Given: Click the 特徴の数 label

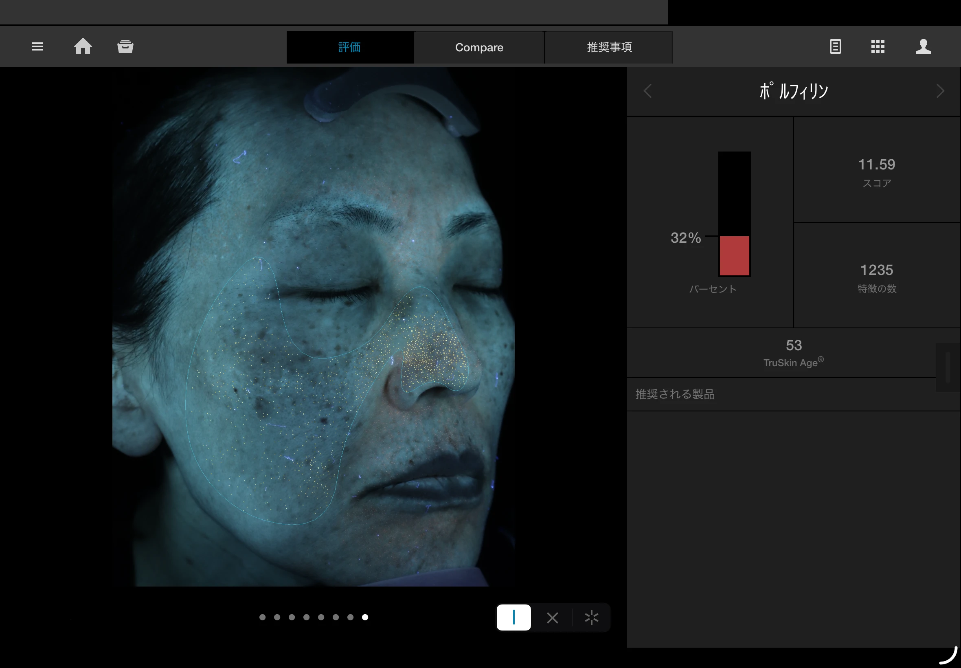Looking at the screenshot, I should tap(877, 289).
